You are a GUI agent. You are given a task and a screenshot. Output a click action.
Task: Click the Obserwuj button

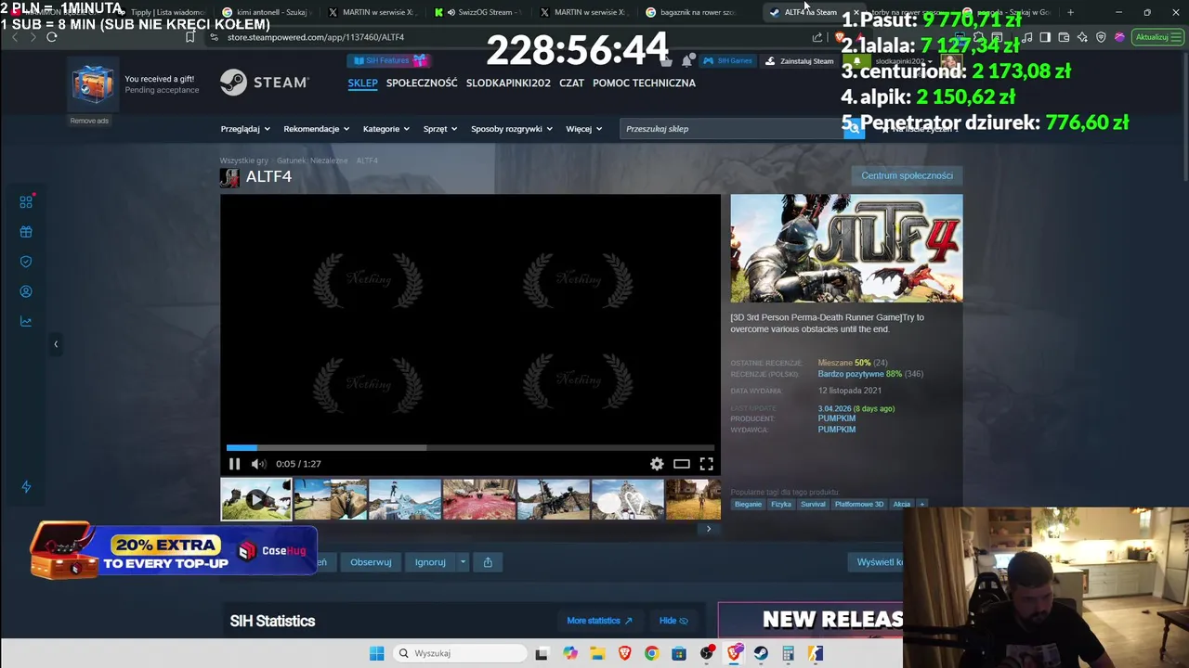371,562
